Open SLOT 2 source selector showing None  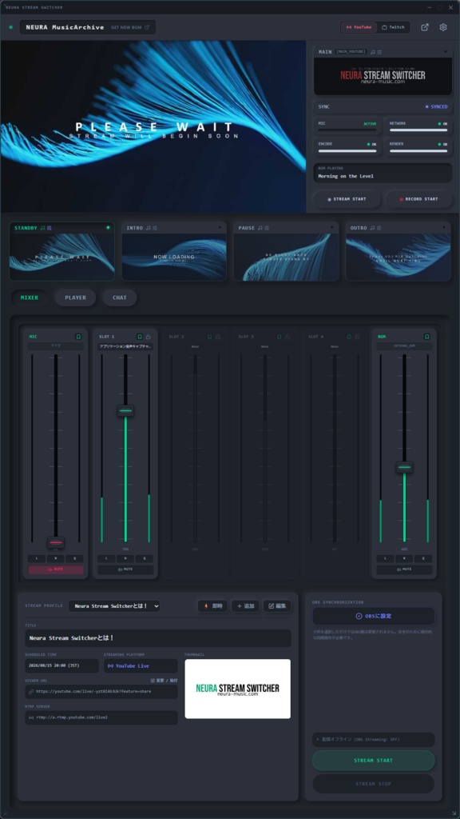tap(195, 346)
